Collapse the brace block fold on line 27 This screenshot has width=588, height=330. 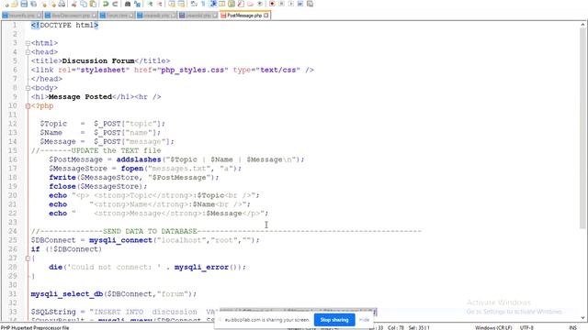pos(28,258)
